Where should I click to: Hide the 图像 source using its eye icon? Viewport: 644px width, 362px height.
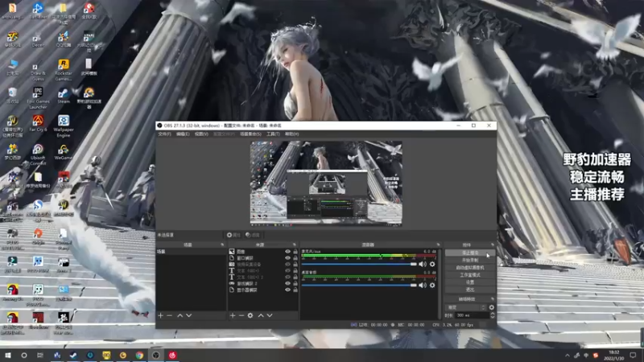(x=287, y=252)
